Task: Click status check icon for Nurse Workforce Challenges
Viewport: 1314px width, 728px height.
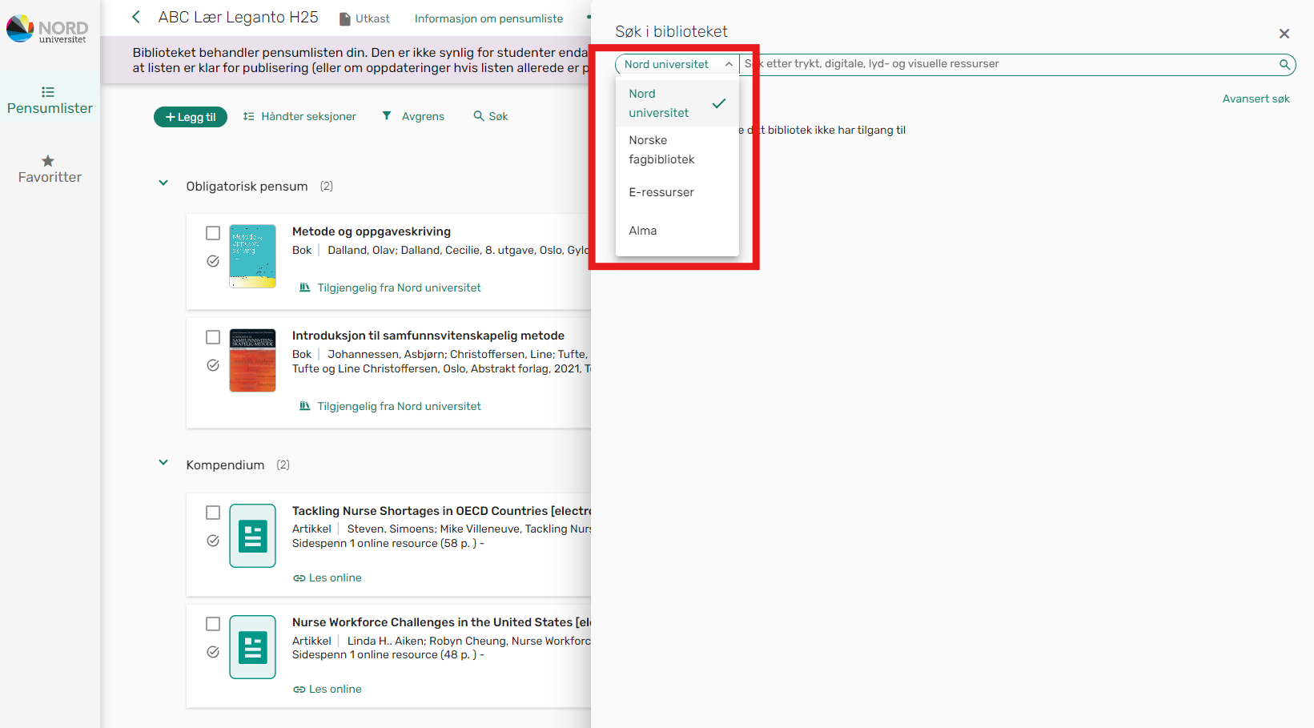Action: pos(213,652)
